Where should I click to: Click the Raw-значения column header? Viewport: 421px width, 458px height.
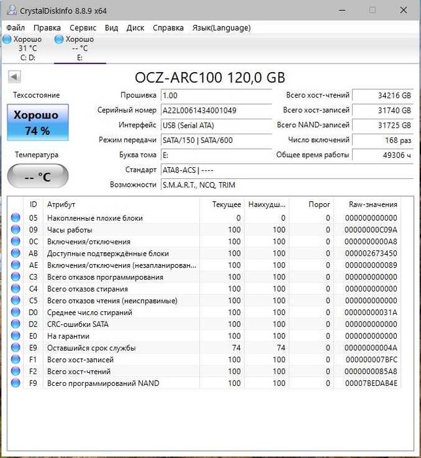[x=367, y=204]
